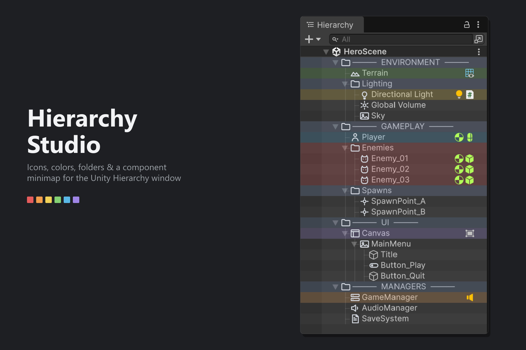The height and width of the screenshot is (350, 526).
Task: Select the Enemy_02 object
Action: click(394, 169)
